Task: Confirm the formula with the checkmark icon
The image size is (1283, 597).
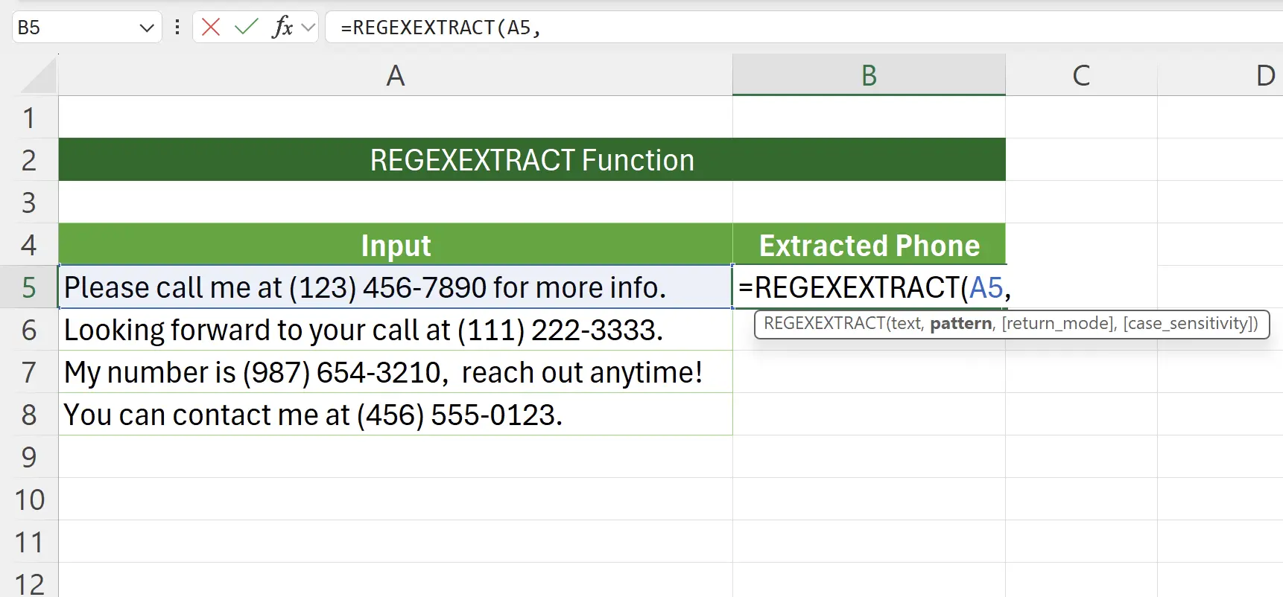Action: click(246, 28)
